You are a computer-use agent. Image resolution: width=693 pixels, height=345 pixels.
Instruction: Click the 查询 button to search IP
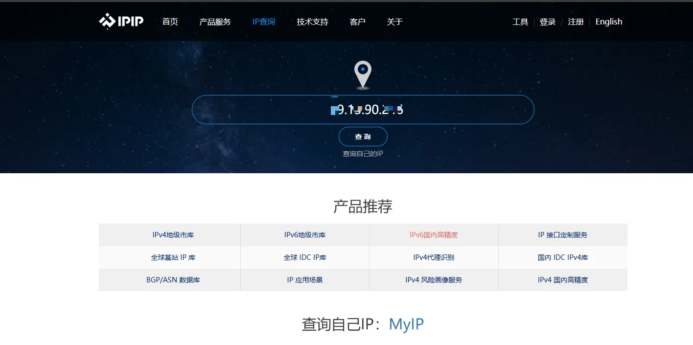[363, 137]
